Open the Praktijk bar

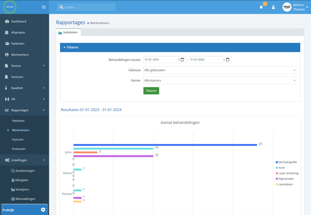point(24,210)
